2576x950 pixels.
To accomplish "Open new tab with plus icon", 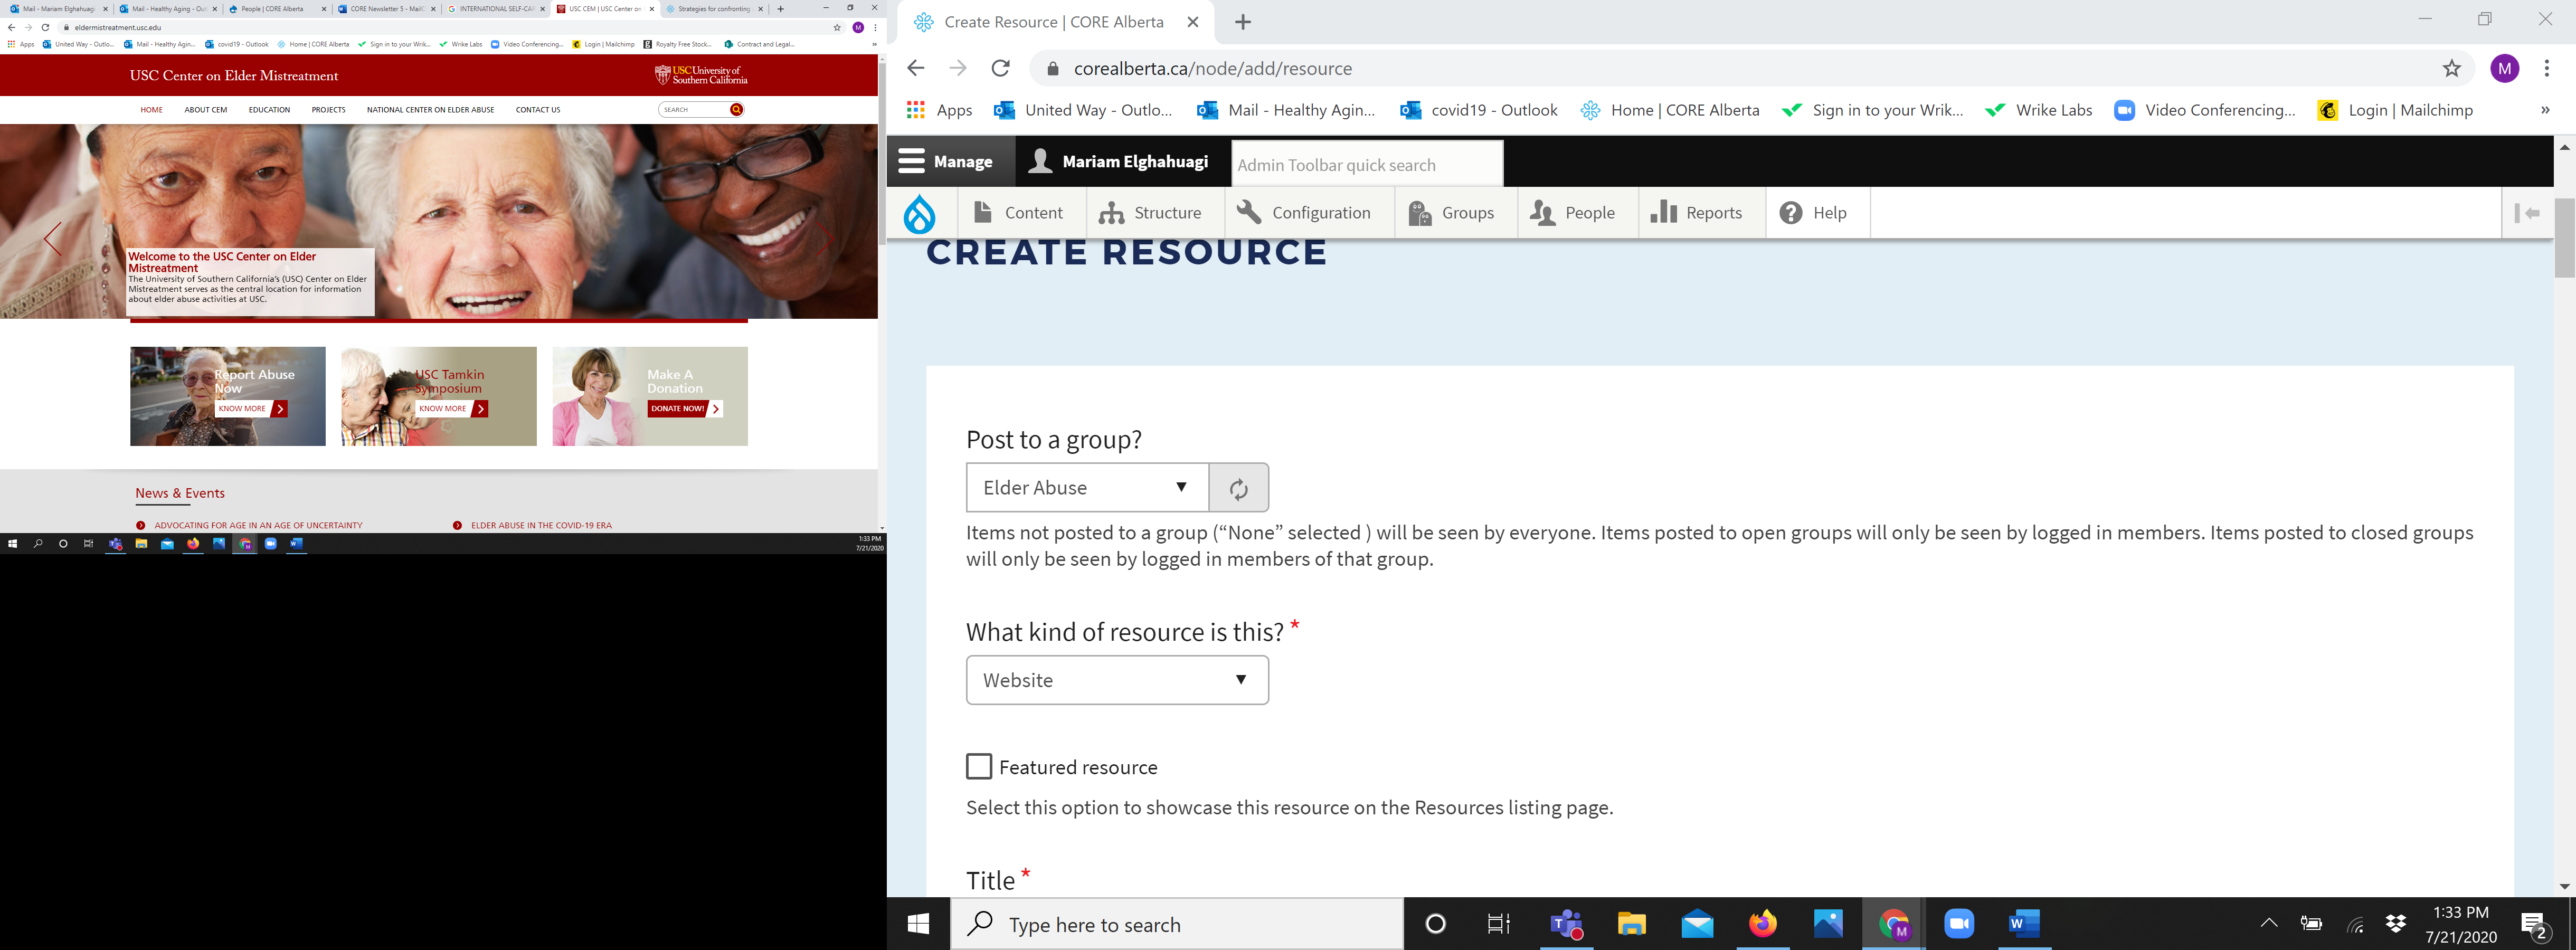I will point(1242,22).
